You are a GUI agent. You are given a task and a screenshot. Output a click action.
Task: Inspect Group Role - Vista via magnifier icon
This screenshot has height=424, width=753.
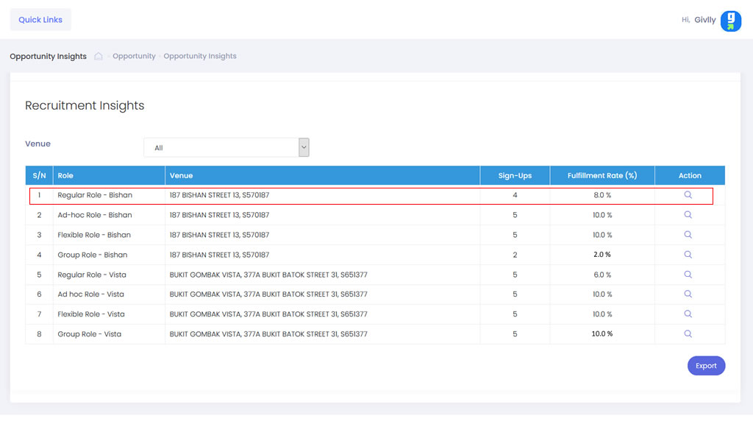[688, 334]
